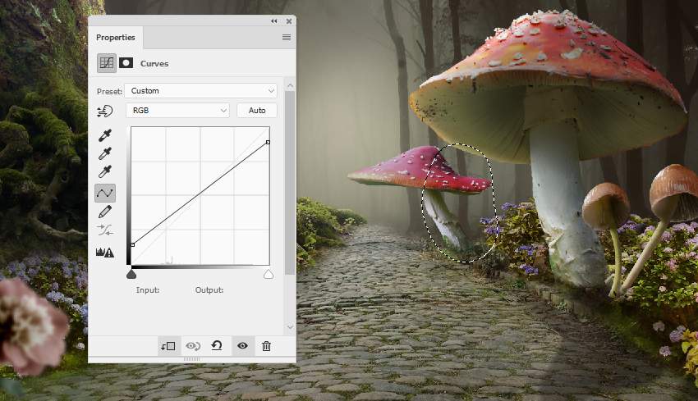Delete this adjustment layer
The image size is (698, 401).
coord(266,346)
